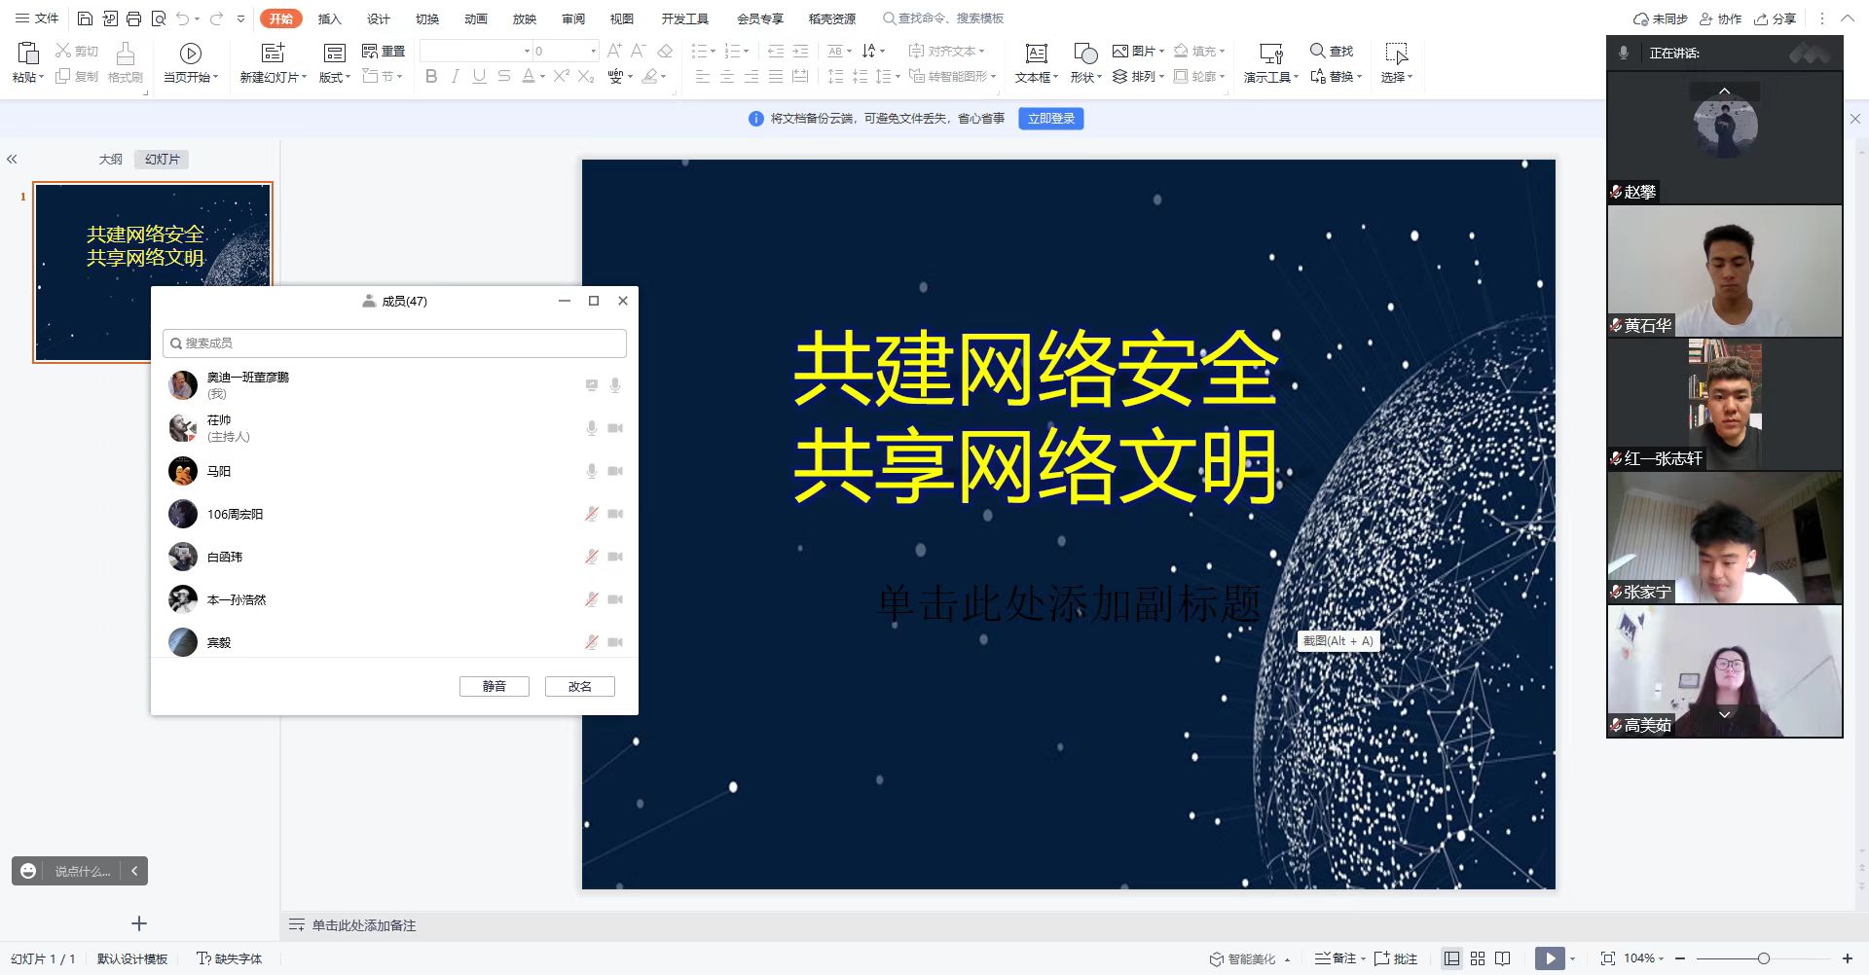Open the 文件 file menu
Image resolution: width=1869 pixels, height=975 pixels.
point(37,18)
